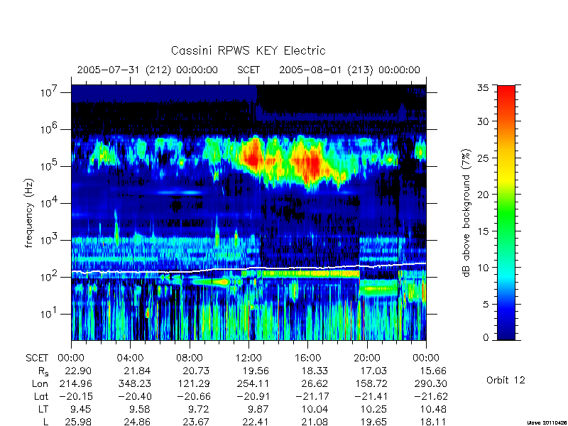Click the 'SCET' row label under the axis

click(37, 359)
